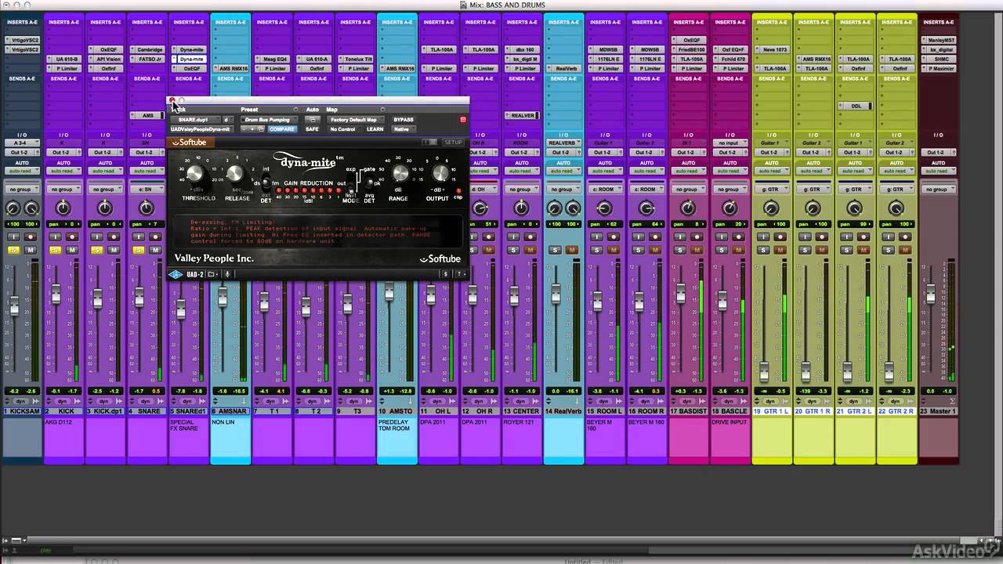Viewport: 1003px width, 564px height.
Task: Move the volume fader on Master 1 track
Action: pyautogui.click(x=931, y=295)
